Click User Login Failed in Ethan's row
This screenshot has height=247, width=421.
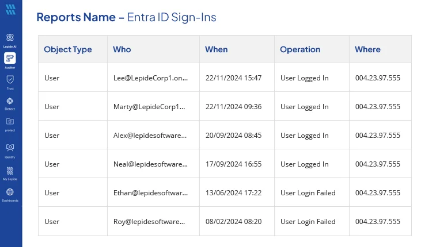pos(308,193)
